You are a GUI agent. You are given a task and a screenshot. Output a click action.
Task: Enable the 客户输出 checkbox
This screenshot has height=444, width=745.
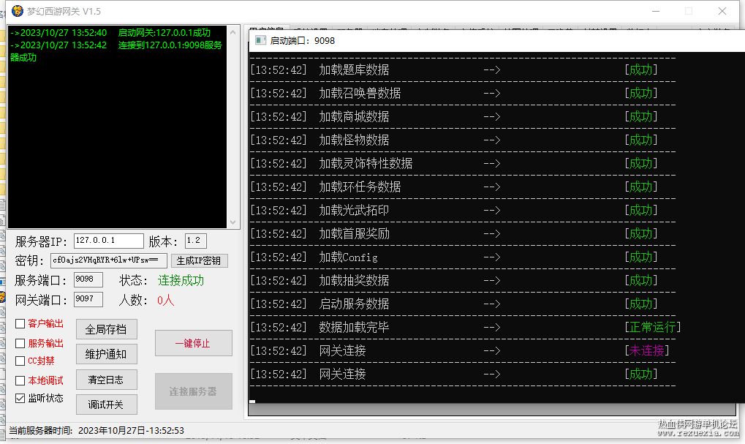pyautogui.click(x=20, y=324)
